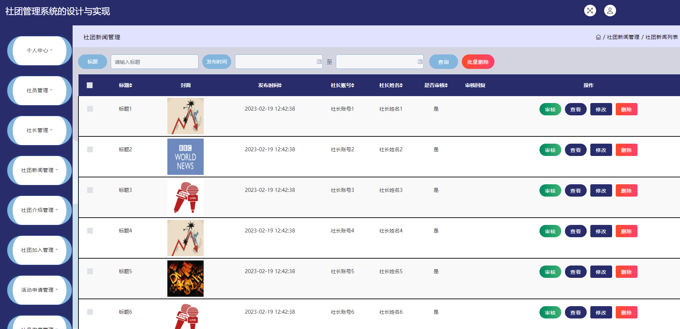Sort by 社长账号 column header
Viewport: 680px width, 329px height.
[342, 85]
